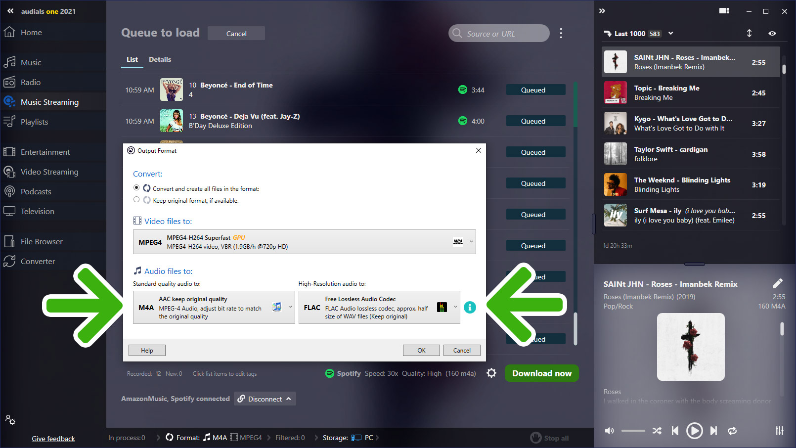Toggle repeat playback mode
Viewport: 796px width, 448px height.
[732, 431]
